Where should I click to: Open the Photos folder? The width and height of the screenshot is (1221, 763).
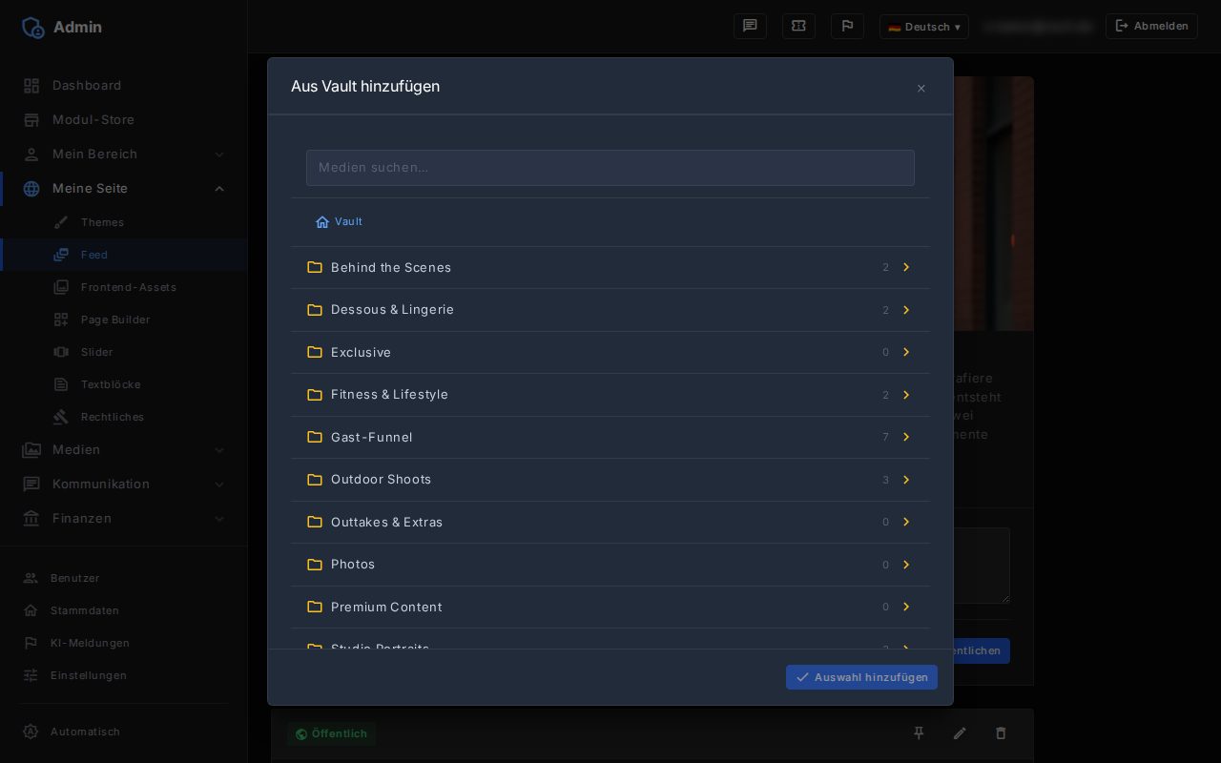click(610, 565)
